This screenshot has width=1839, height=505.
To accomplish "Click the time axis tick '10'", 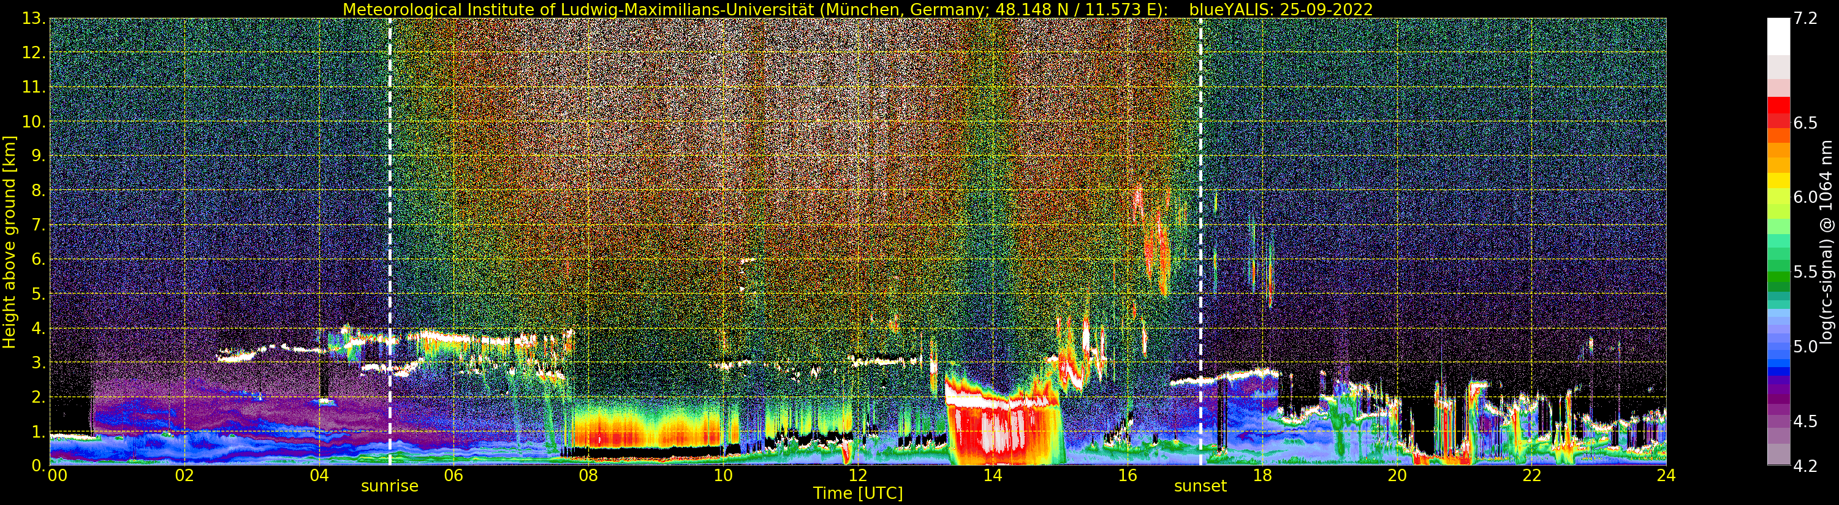I will 723,475.
